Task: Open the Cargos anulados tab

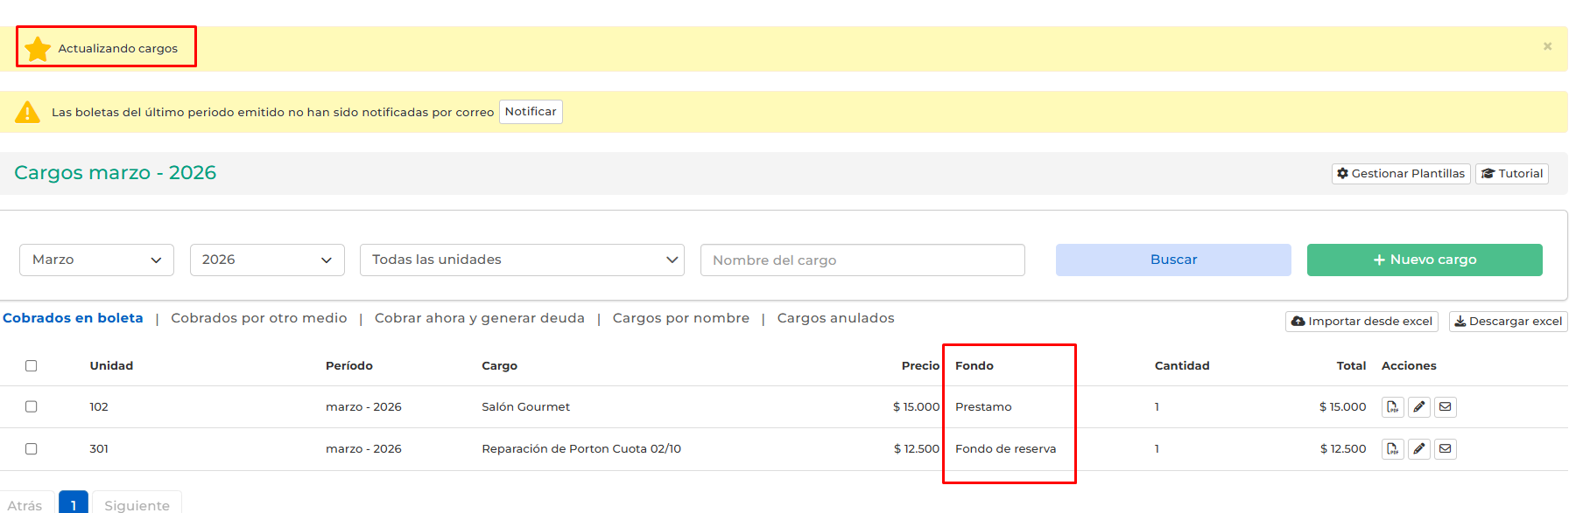Action: (835, 319)
